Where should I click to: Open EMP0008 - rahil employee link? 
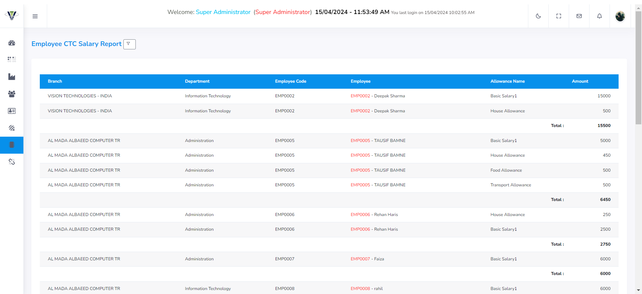tap(366, 289)
